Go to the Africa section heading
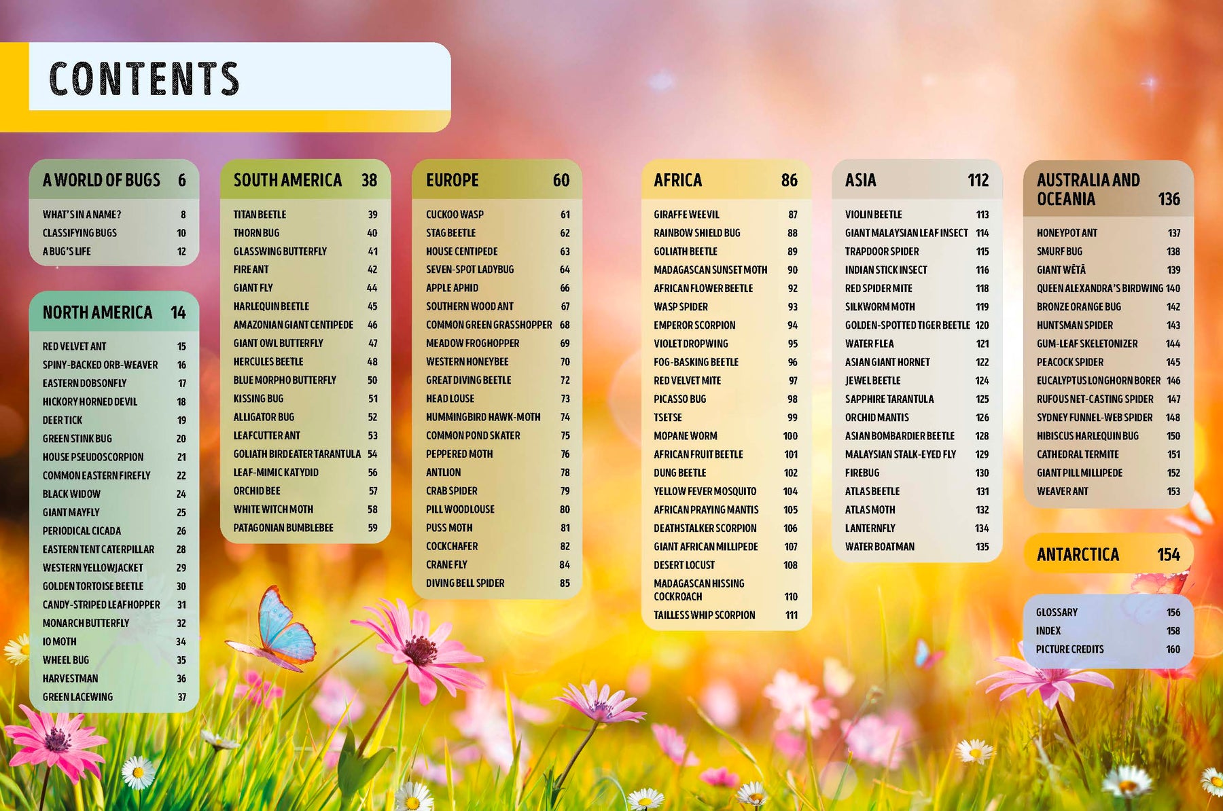 click(x=677, y=180)
